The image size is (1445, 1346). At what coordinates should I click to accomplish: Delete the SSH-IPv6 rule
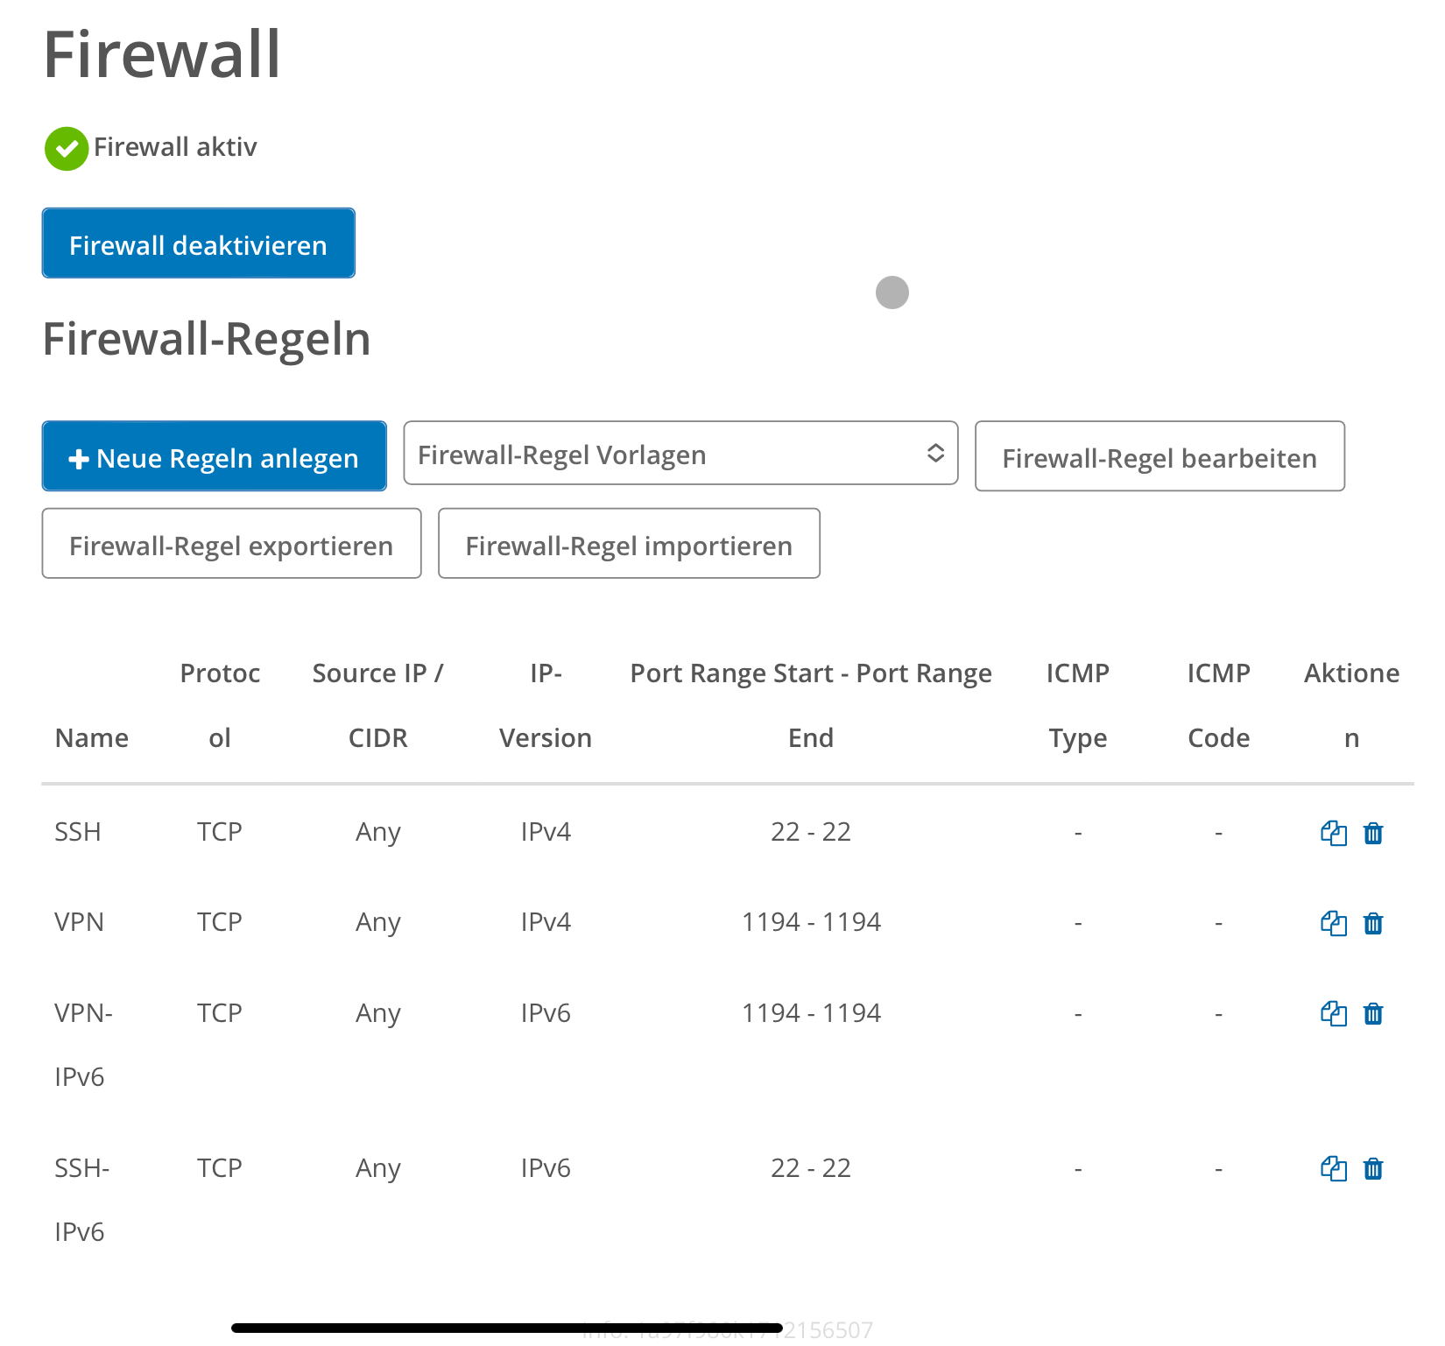pos(1373,1169)
